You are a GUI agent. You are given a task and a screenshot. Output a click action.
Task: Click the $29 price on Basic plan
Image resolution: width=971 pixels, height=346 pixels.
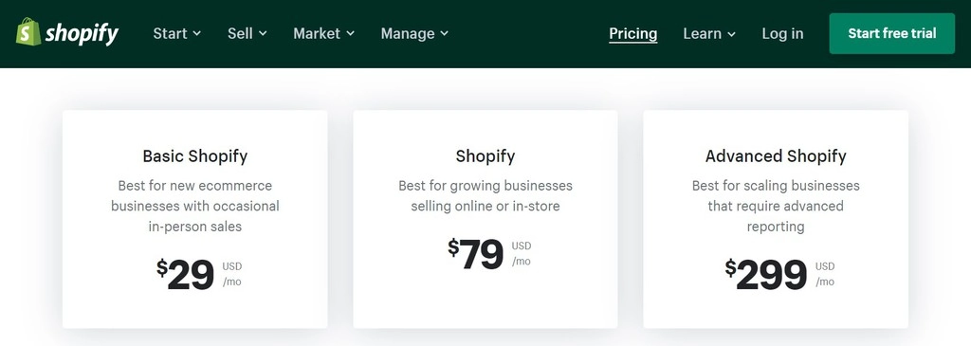tap(185, 274)
